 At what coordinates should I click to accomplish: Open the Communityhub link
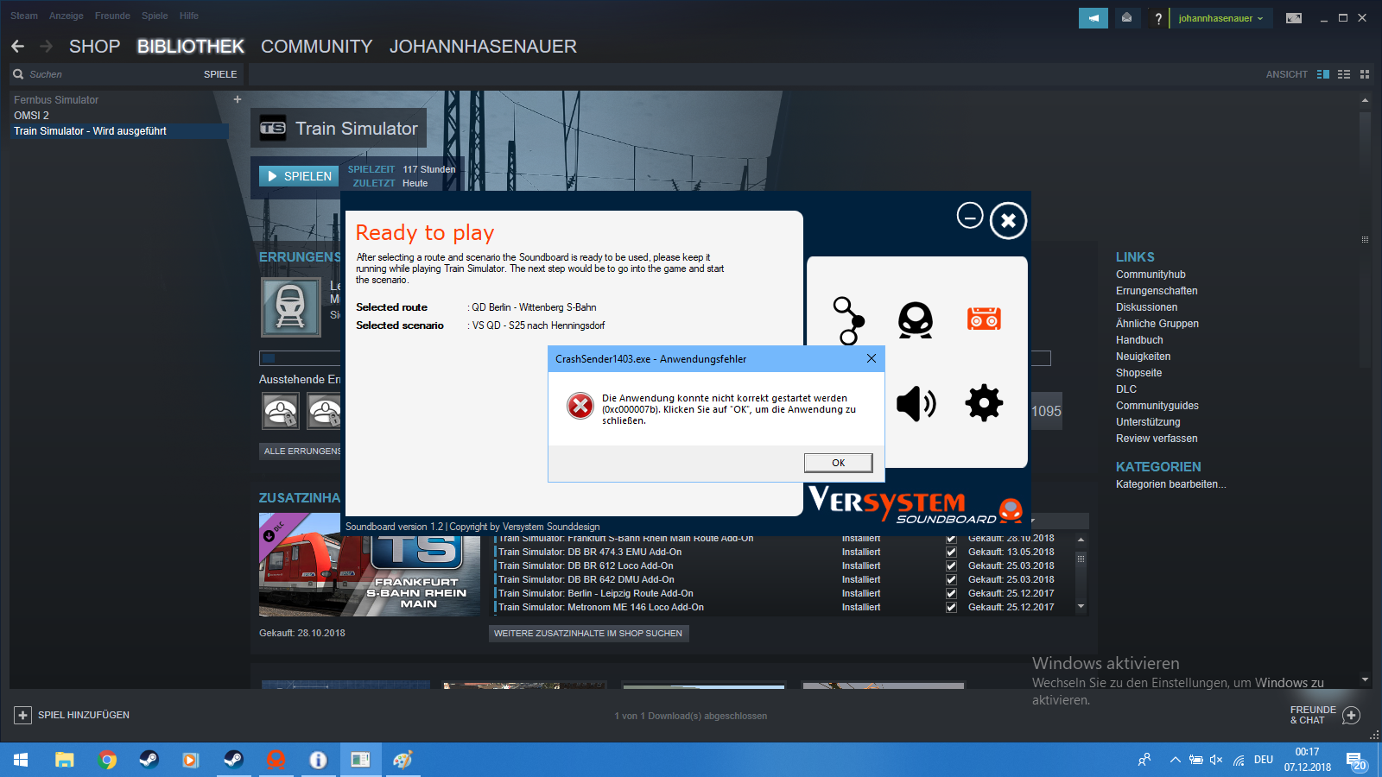click(1151, 275)
